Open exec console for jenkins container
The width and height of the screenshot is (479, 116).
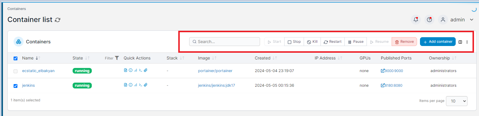click(140, 85)
